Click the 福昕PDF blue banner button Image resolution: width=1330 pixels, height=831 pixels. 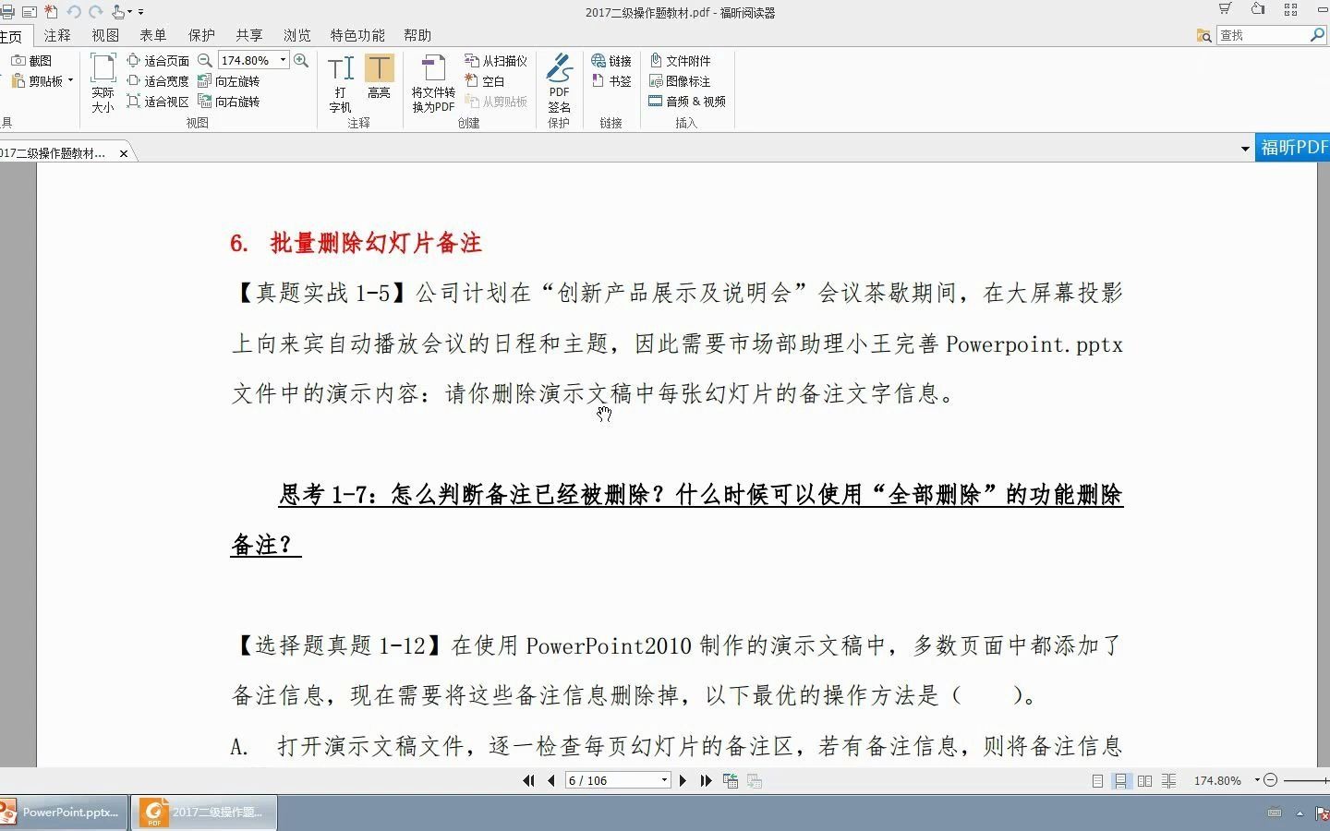[x=1293, y=148]
